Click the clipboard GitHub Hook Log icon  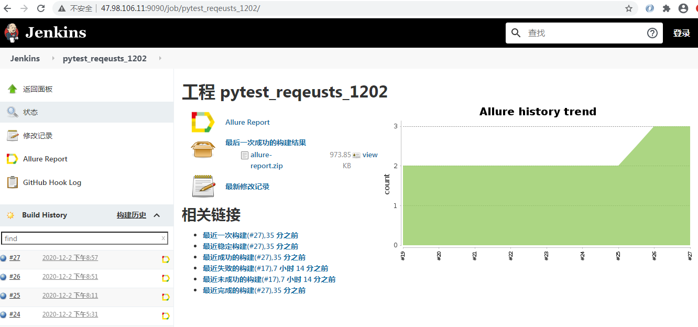12,182
